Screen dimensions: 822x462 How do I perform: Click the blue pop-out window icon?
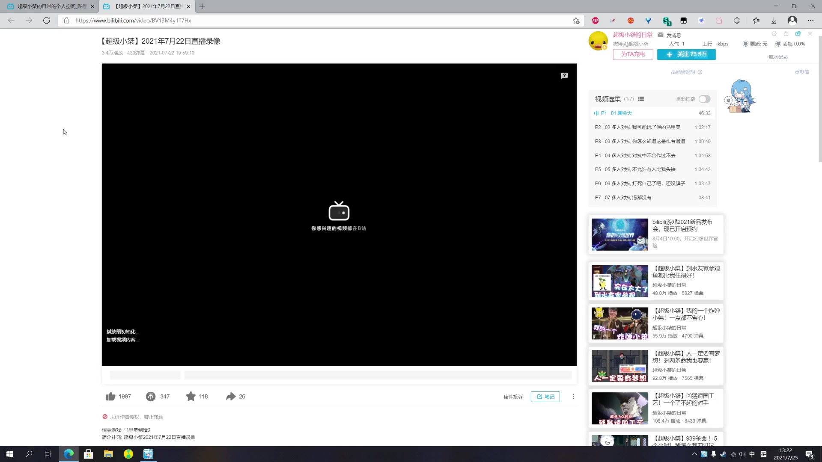(798, 34)
